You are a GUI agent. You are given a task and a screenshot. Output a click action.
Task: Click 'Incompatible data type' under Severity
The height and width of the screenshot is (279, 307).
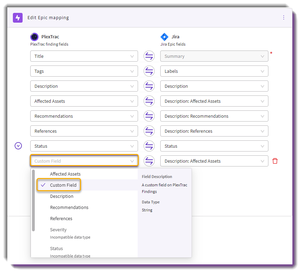click(70, 237)
